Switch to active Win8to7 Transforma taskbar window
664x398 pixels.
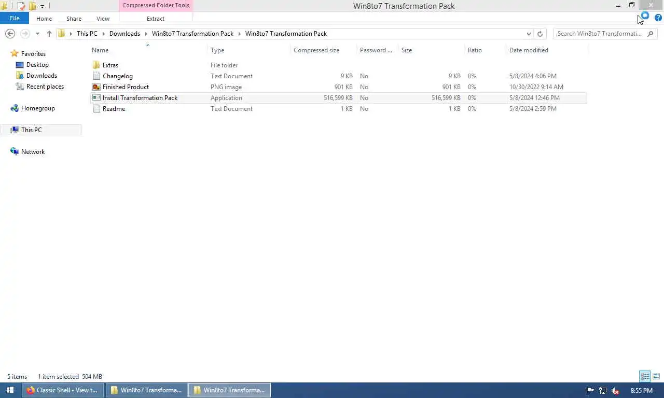point(230,390)
